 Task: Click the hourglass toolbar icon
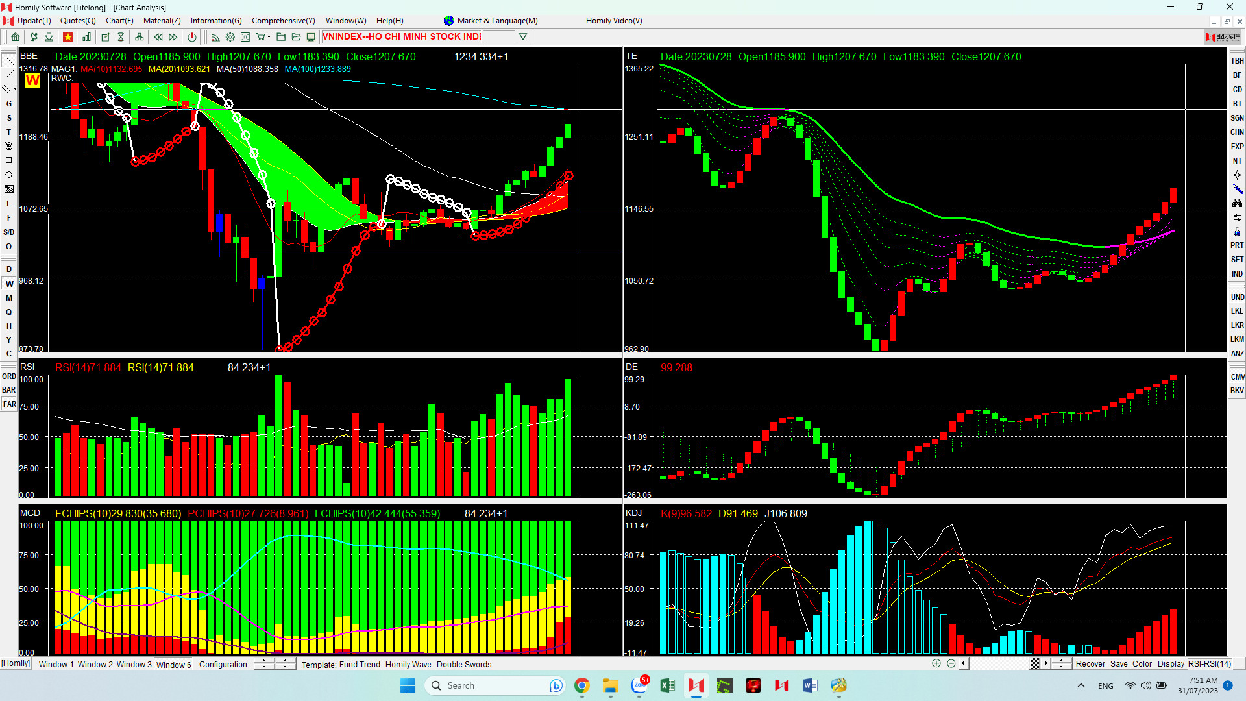click(121, 37)
